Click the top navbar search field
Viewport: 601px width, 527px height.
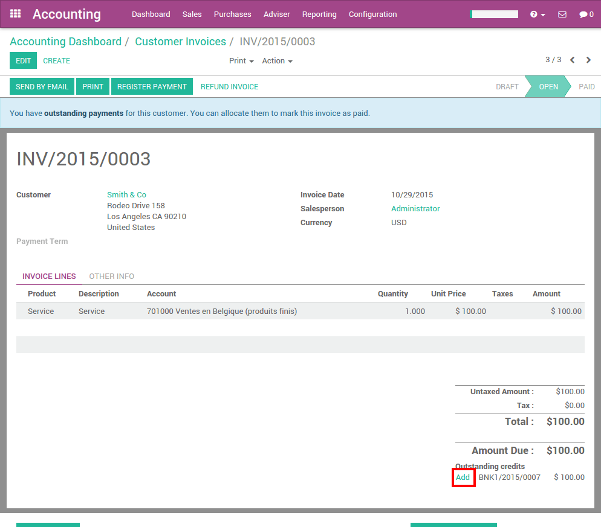tap(493, 13)
